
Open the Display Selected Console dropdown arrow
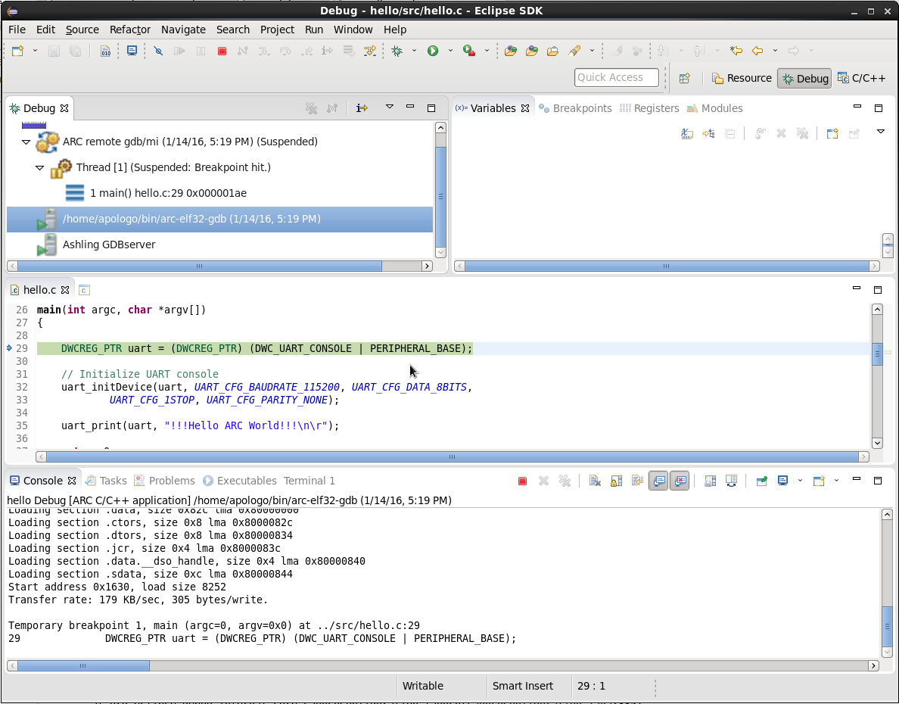pos(800,480)
